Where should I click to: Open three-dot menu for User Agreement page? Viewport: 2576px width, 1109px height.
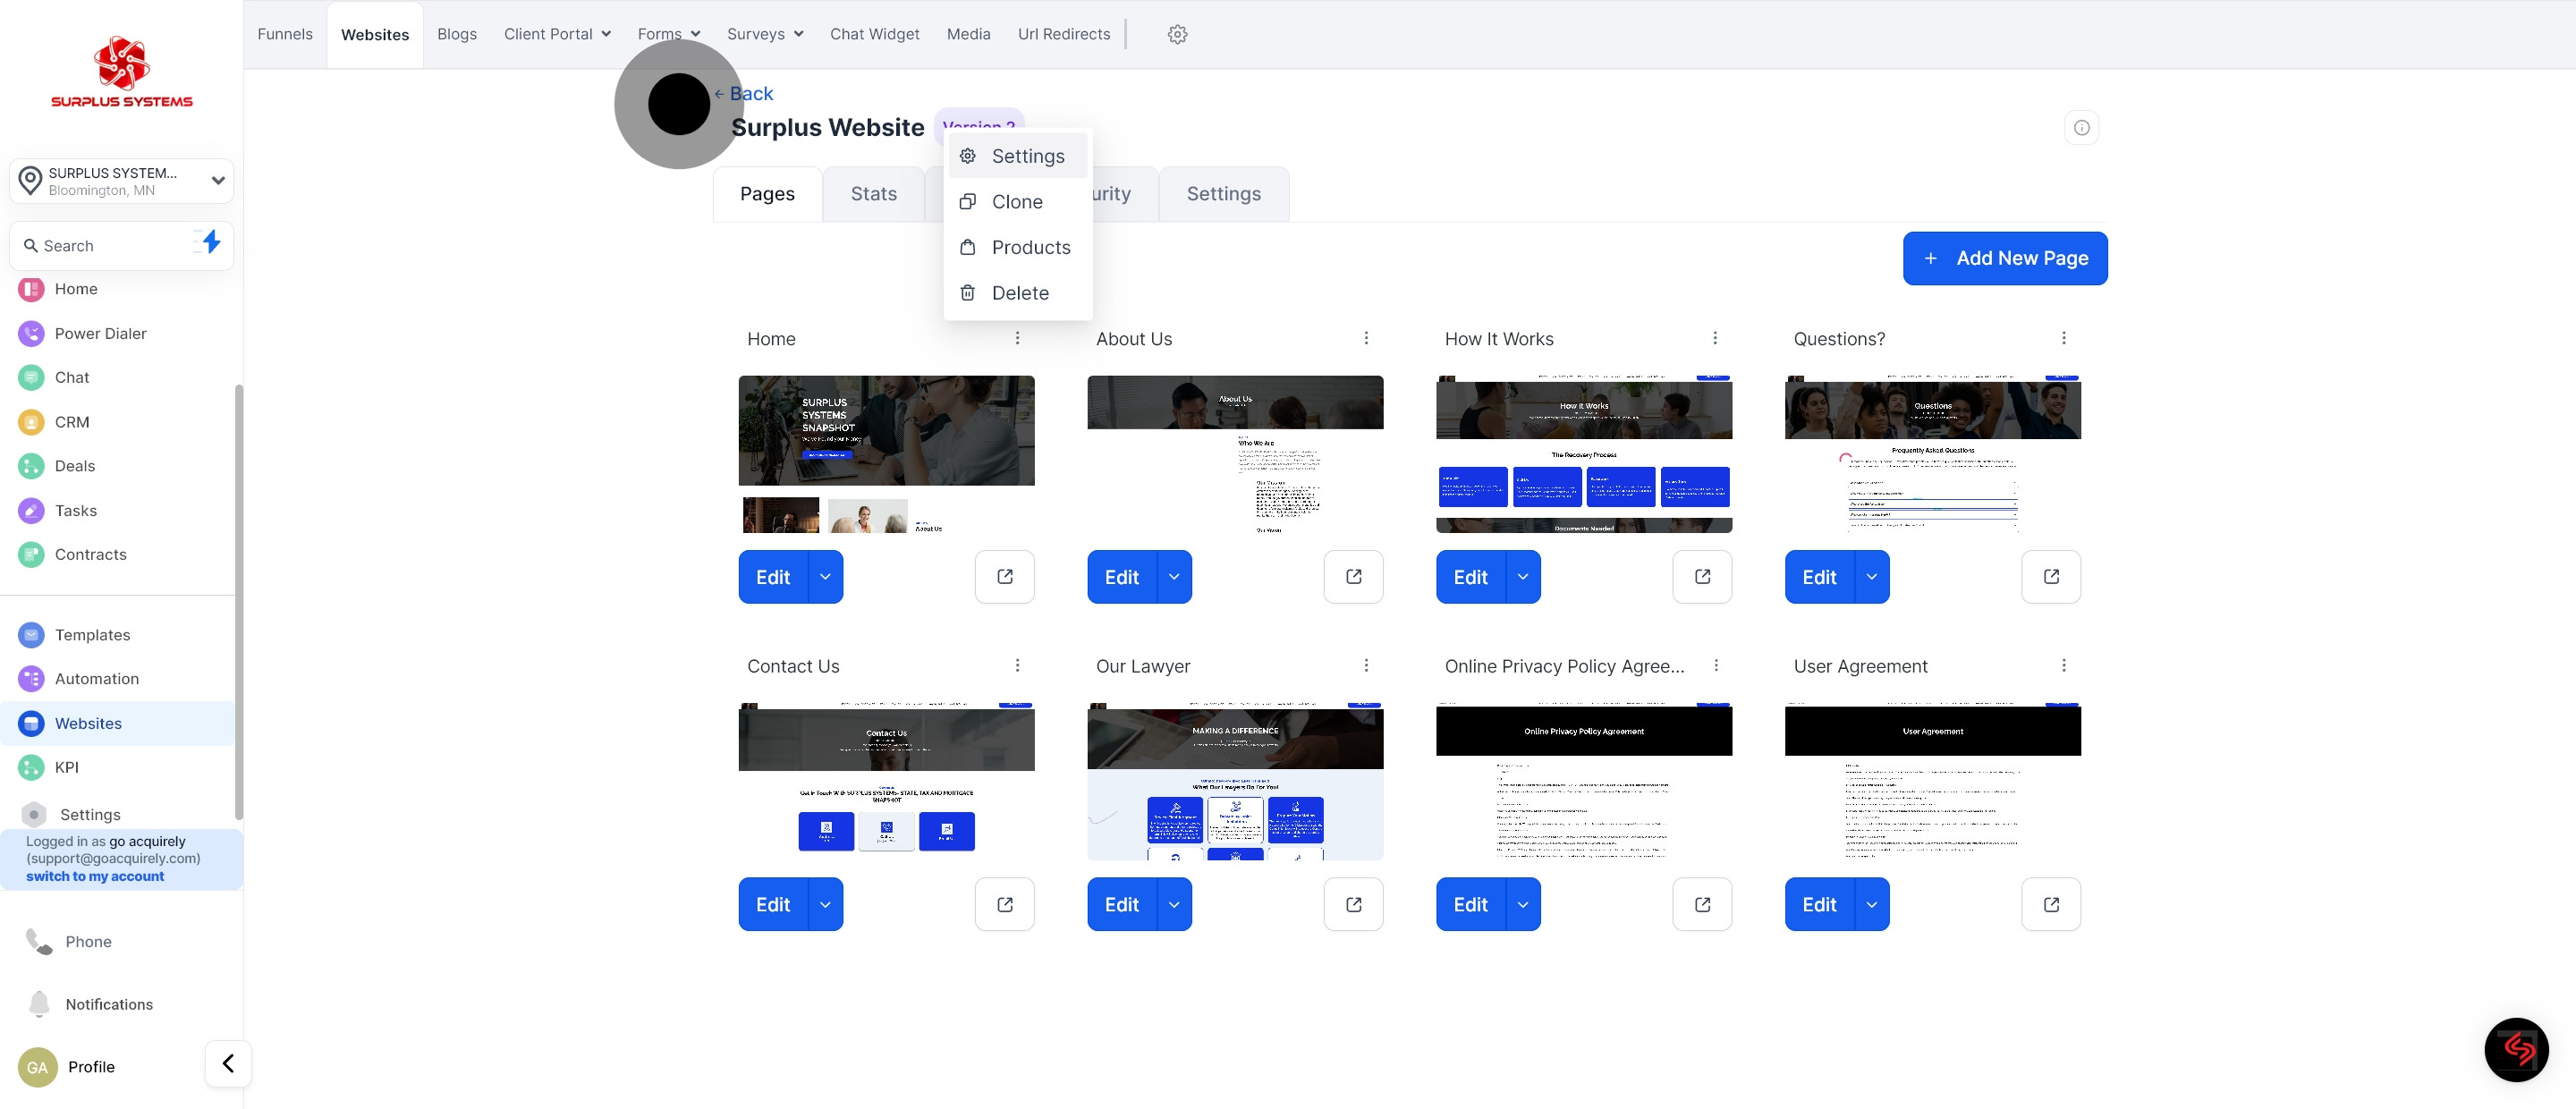coord(2063,666)
